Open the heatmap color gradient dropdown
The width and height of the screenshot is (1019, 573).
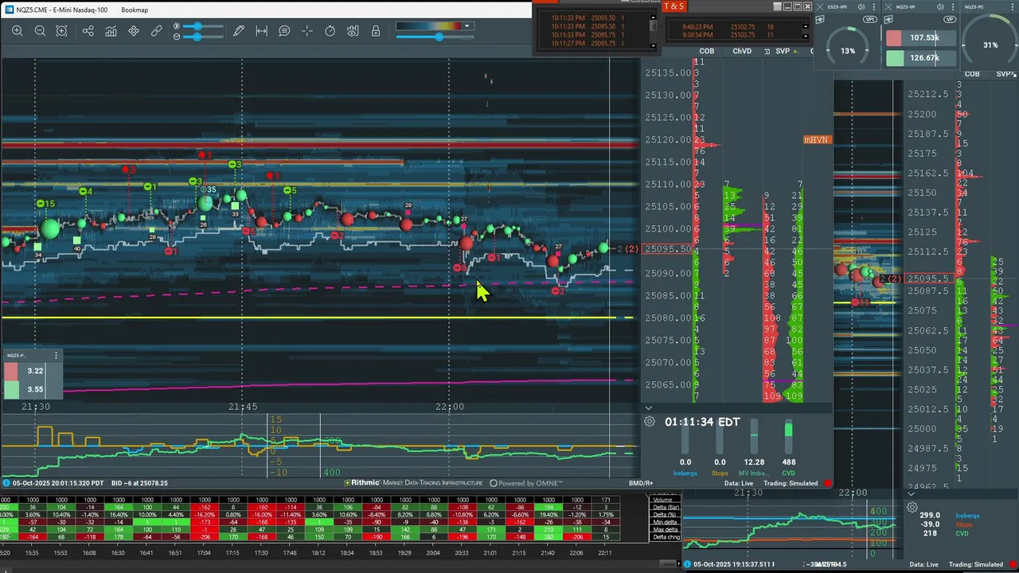(467, 25)
